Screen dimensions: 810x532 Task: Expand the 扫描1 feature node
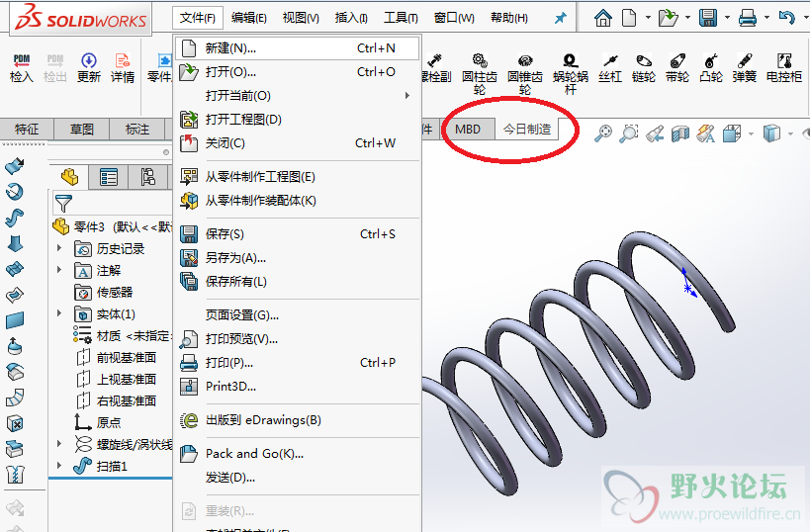(59, 466)
